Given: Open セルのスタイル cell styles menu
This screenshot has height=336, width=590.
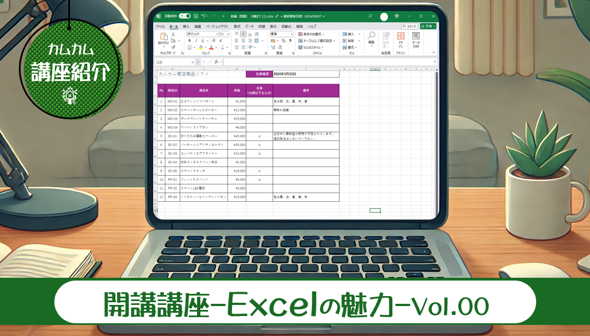Looking at the screenshot, I should pos(311,47).
